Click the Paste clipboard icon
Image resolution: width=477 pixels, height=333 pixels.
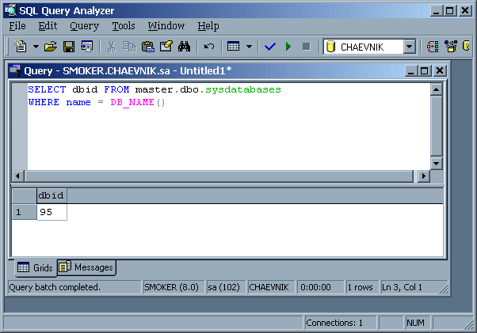point(148,47)
